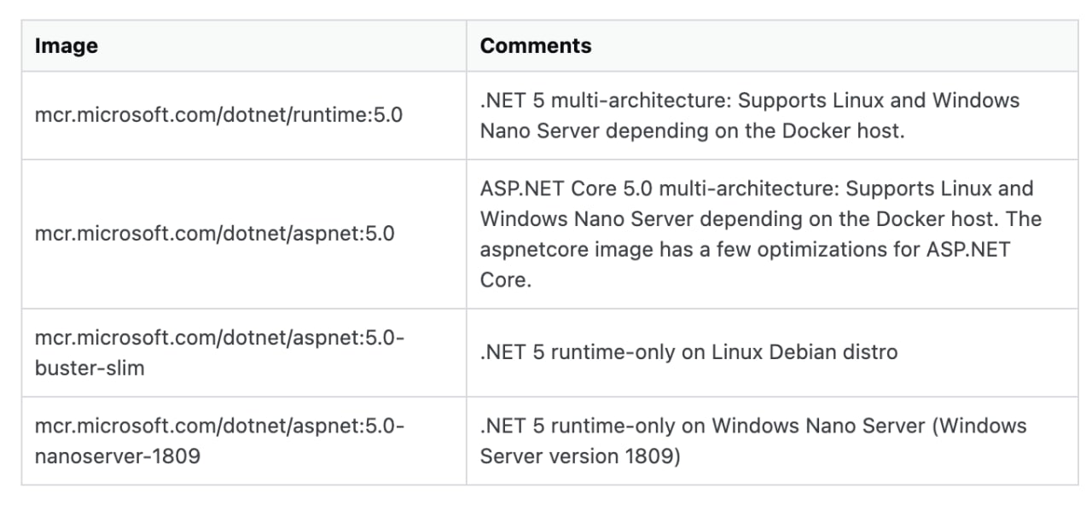This screenshot has height=505, width=1092.
Task: Click the "Server version 1809)" text line
Action: point(579,456)
